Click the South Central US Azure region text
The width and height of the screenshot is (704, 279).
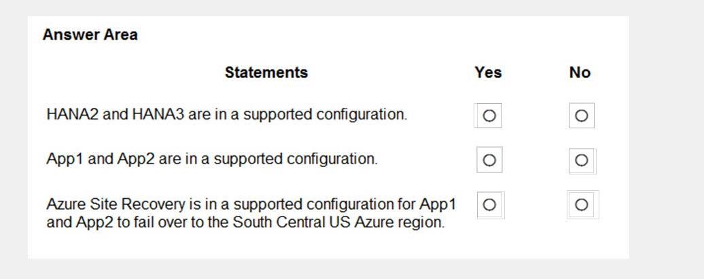pyautogui.click(x=338, y=223)
